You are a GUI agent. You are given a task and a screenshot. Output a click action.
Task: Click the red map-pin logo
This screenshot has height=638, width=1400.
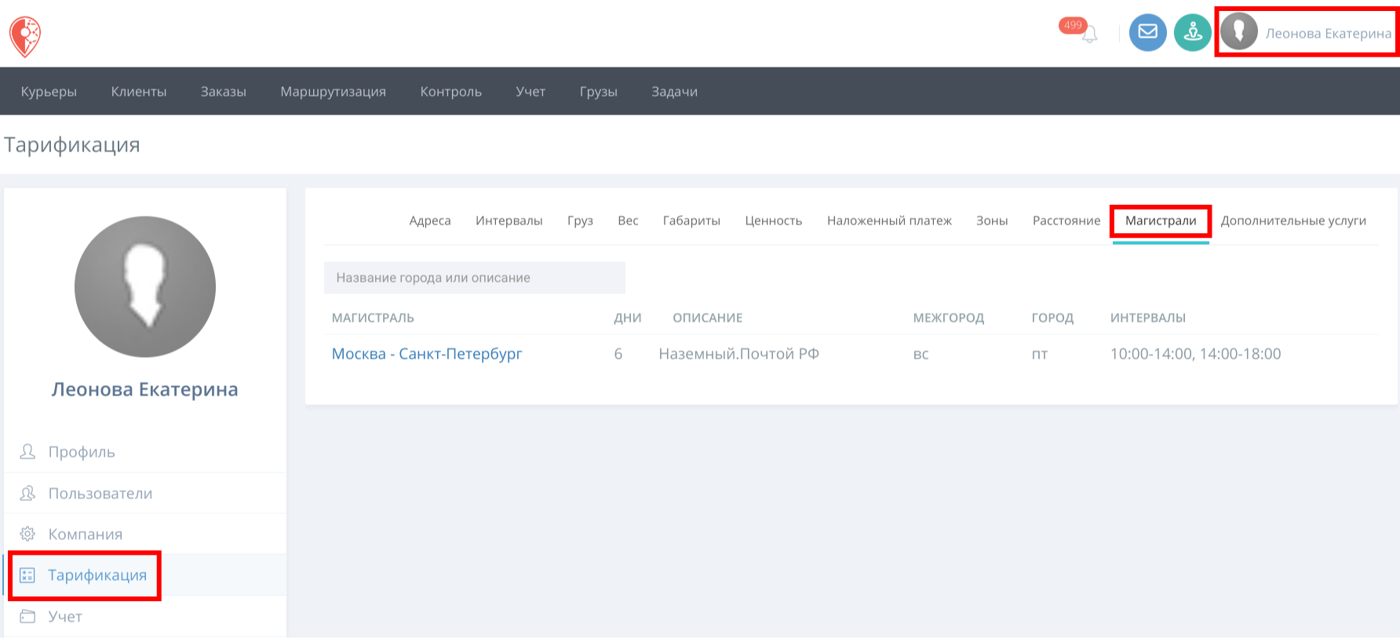point(25,36)
